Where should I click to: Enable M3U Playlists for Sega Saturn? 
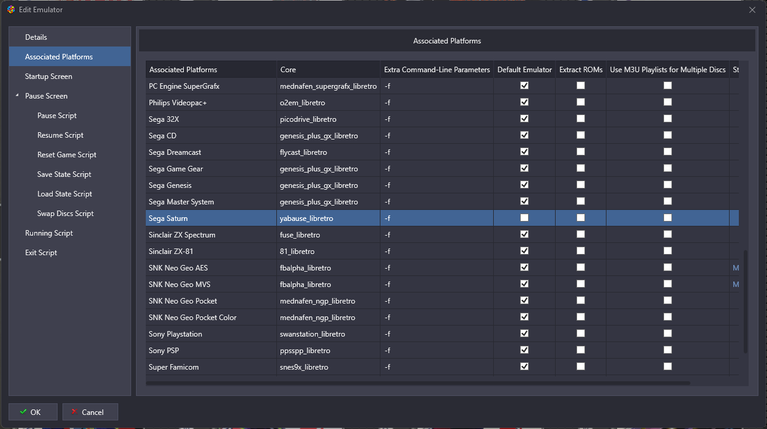pyautogui.click(x=668, y=218)
